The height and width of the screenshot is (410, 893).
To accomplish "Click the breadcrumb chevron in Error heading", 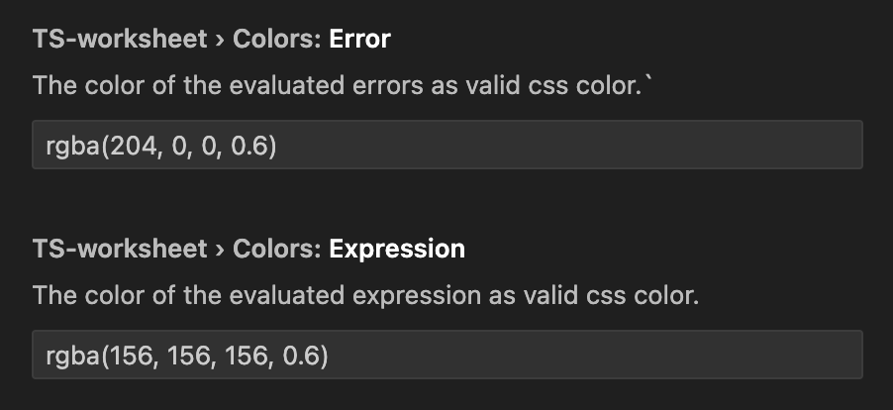I will click(218, 41).
